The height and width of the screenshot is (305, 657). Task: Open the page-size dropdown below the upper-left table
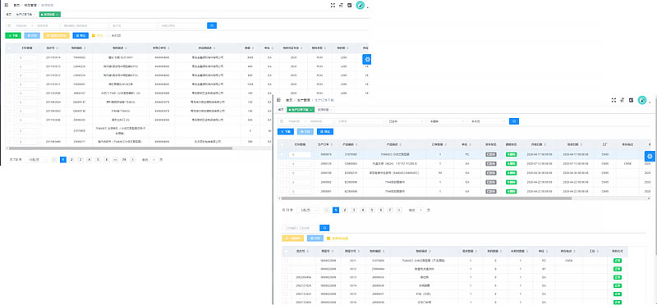[x=36, y=160]
